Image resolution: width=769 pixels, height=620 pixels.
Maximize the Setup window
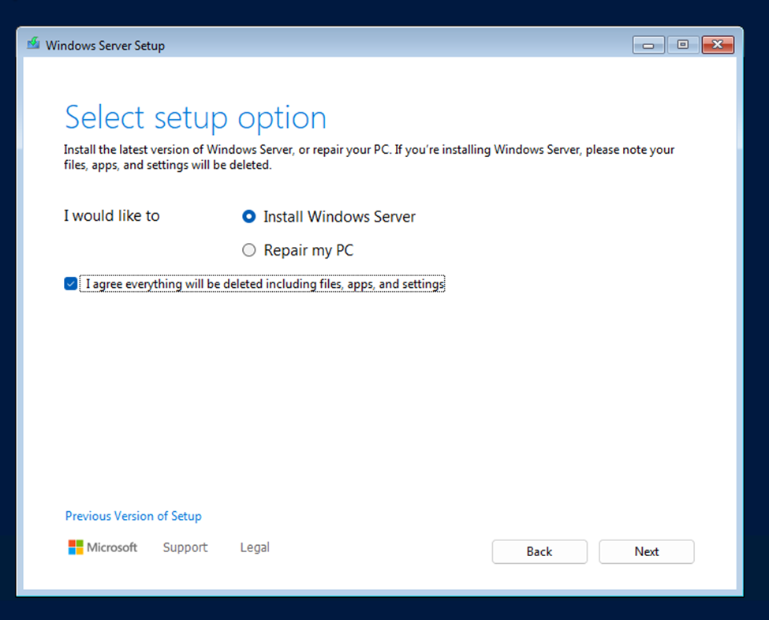683,45
